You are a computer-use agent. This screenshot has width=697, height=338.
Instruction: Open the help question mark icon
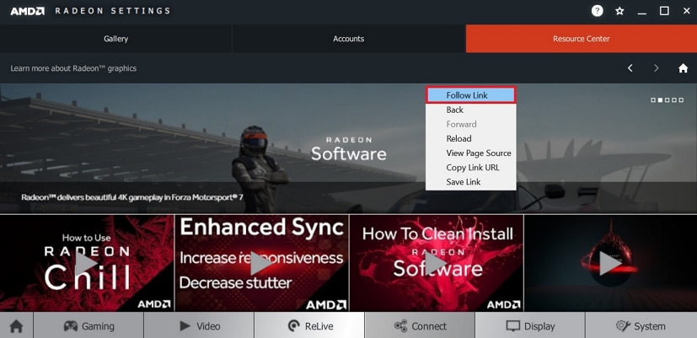pos(597,11)
